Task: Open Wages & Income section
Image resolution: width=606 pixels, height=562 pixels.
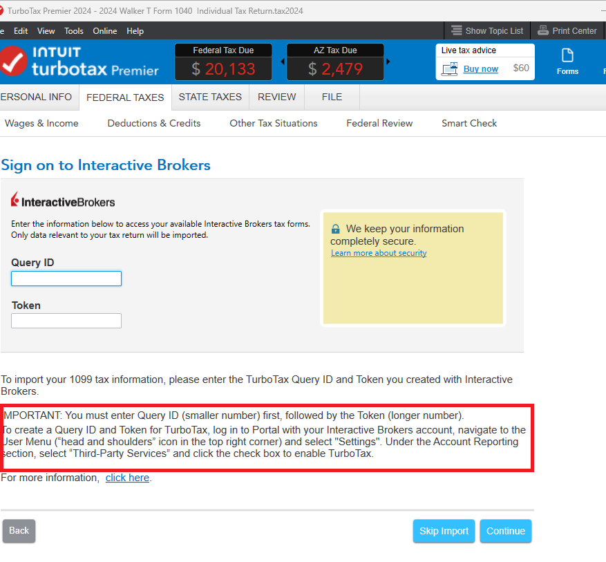Action: tap(41, 123)
